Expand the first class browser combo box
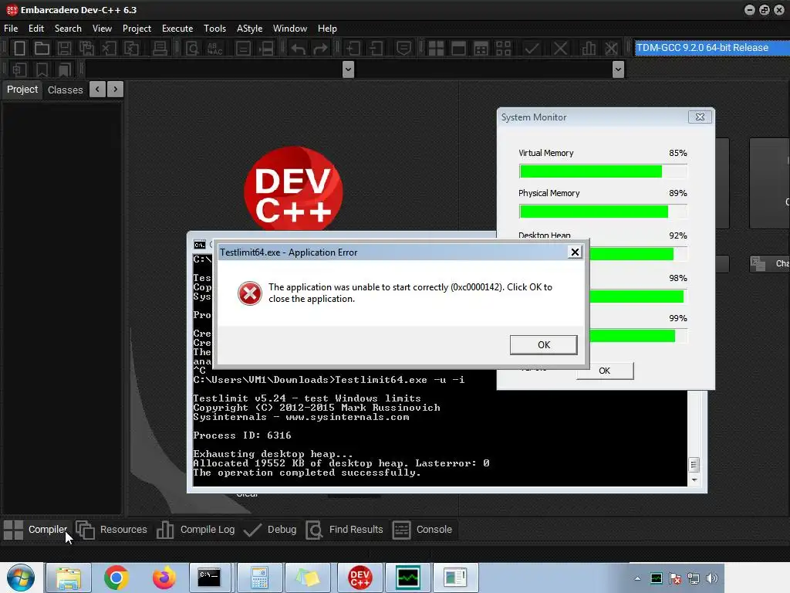The height and width of the screenshot is (593, 790). [x=348, y=69]
